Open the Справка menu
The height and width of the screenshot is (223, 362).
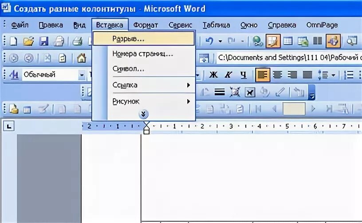point(282,25)
